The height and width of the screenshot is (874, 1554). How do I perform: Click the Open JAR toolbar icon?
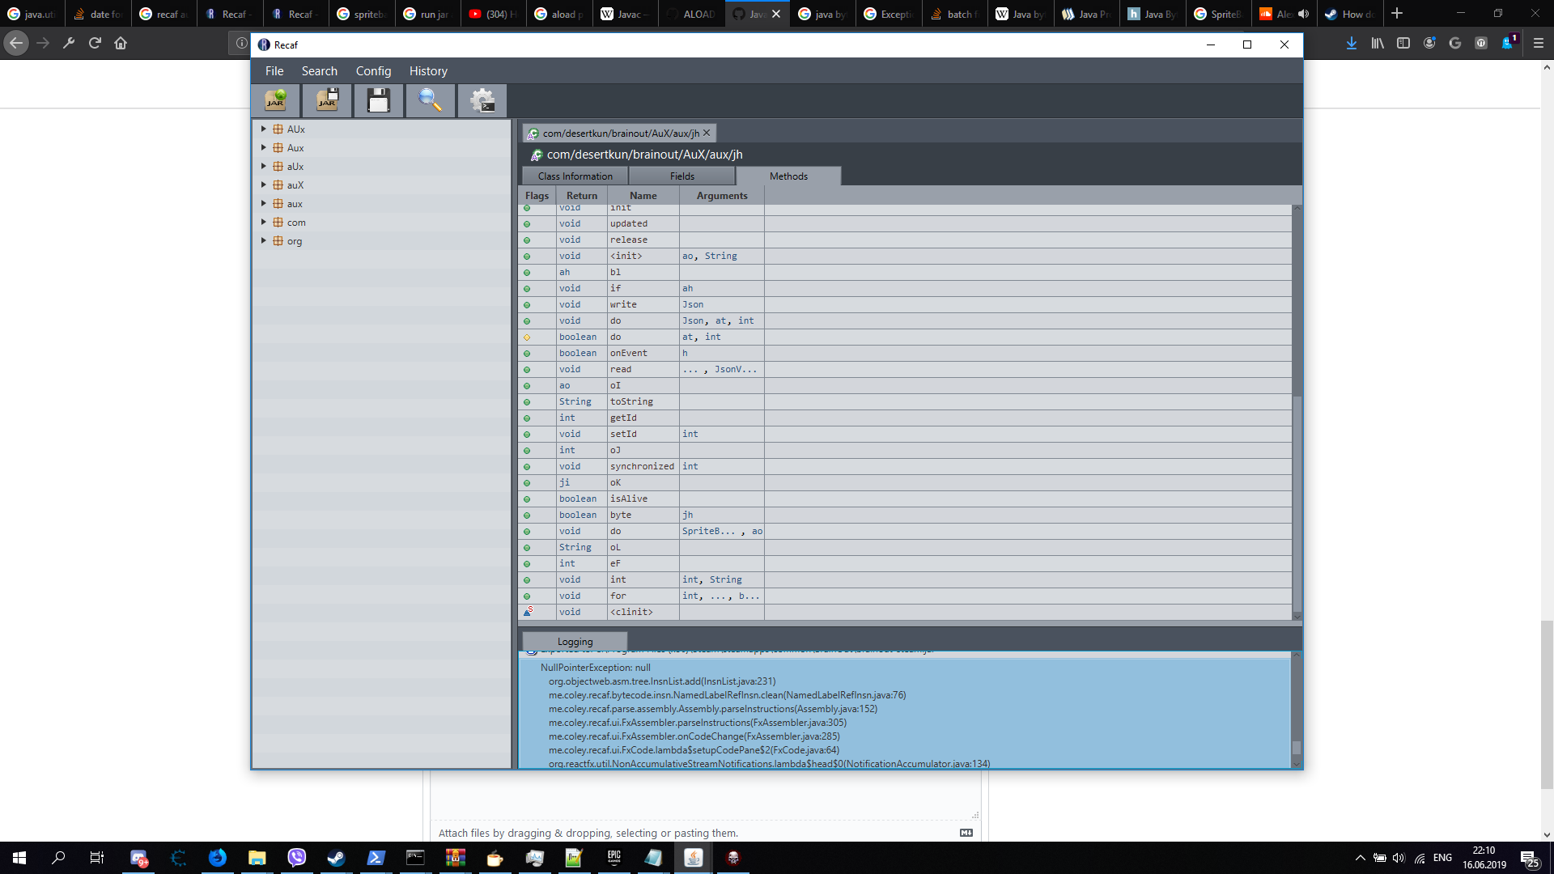[276, 100]
